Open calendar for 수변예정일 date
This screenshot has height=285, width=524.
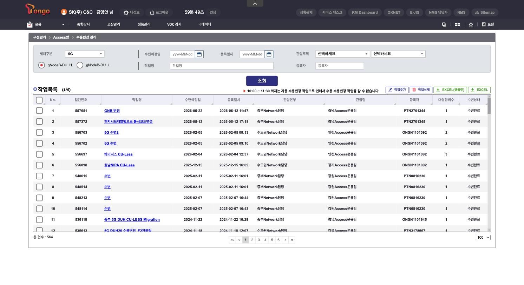pyautogui.click(x=199, y=54)
